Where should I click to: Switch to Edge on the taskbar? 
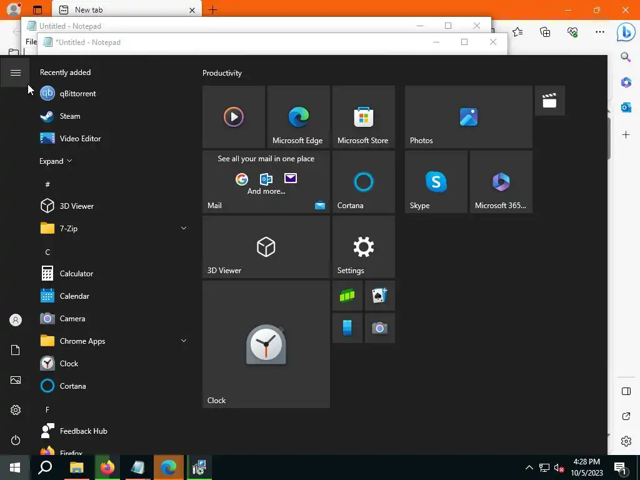(x=169, y=467)
